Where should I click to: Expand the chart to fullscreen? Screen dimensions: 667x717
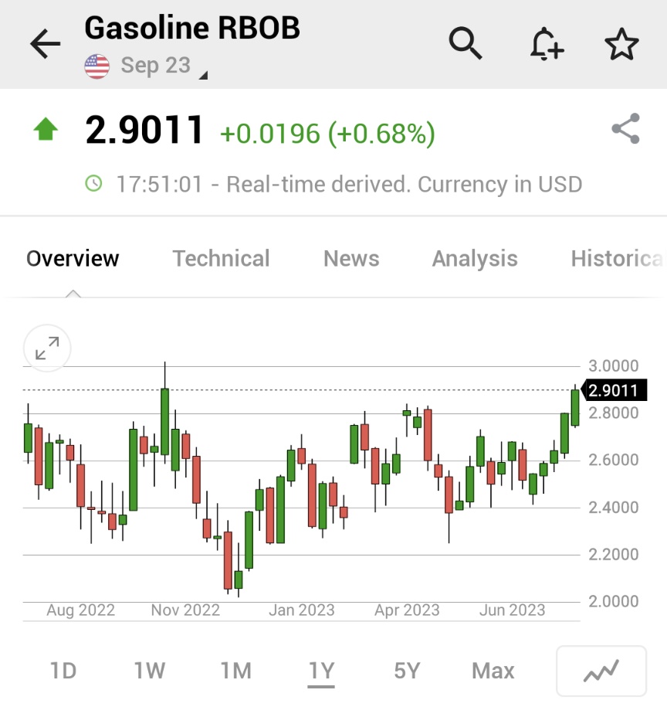pyautogui.click(x=46, y=348)
